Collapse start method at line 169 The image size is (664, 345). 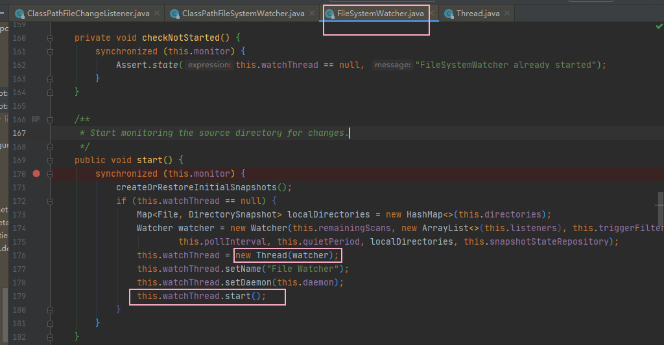[x=51, y=161]
